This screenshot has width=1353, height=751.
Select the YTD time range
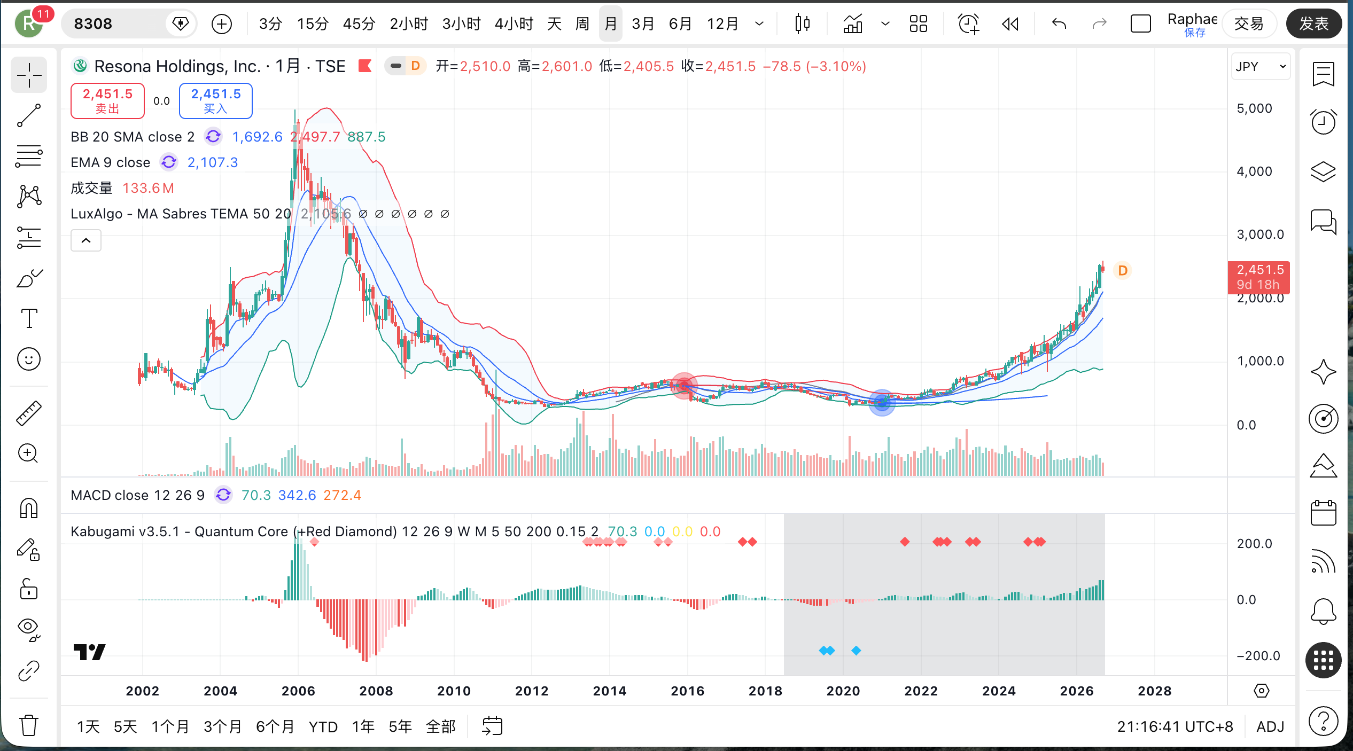point(323,727)
